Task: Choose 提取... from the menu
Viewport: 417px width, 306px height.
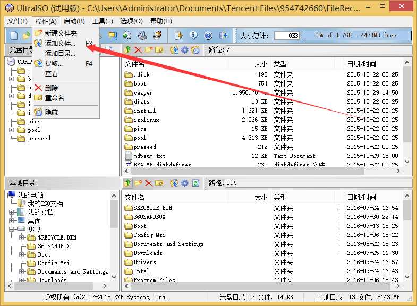Action: tap(66, 64)
